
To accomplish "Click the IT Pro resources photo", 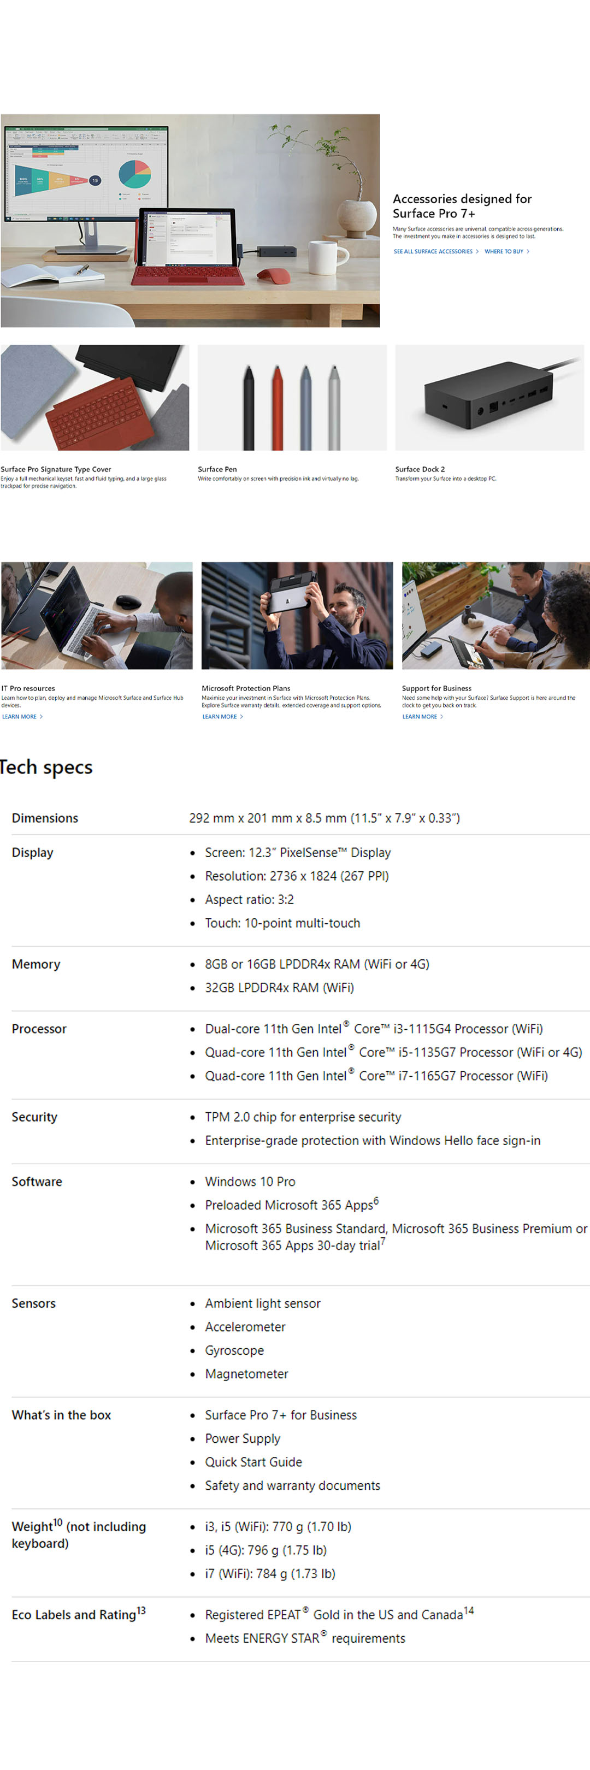I will click(x=97, y=615).
